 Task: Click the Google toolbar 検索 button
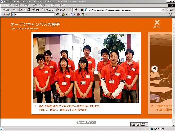tap(57, 14)
